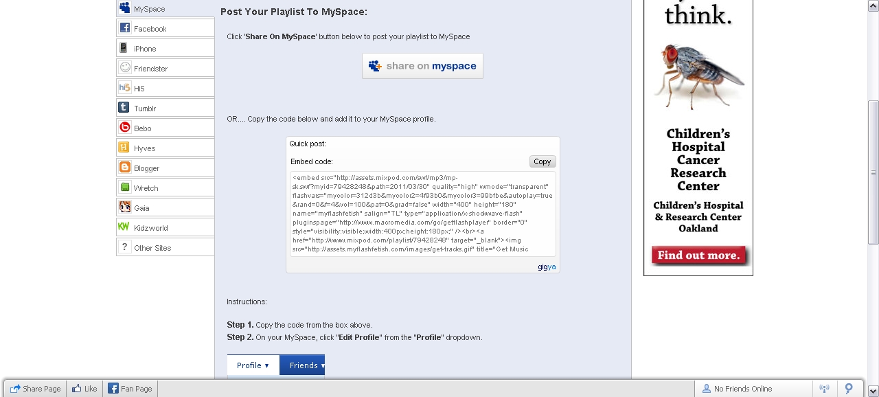The height and width of the screenshot is (397, 879).
Task: Click the broadcast antenna icon in bottom bar
Action: 825,389
